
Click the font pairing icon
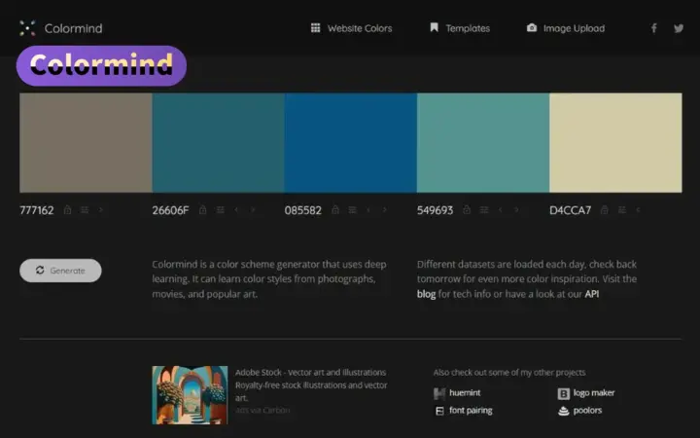click(439, 411)
